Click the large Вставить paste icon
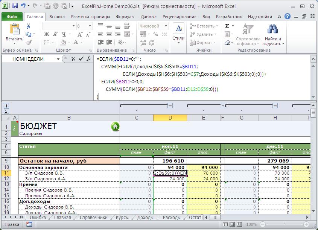The width and height of the screenshot is (318, 230). point(14,29)
